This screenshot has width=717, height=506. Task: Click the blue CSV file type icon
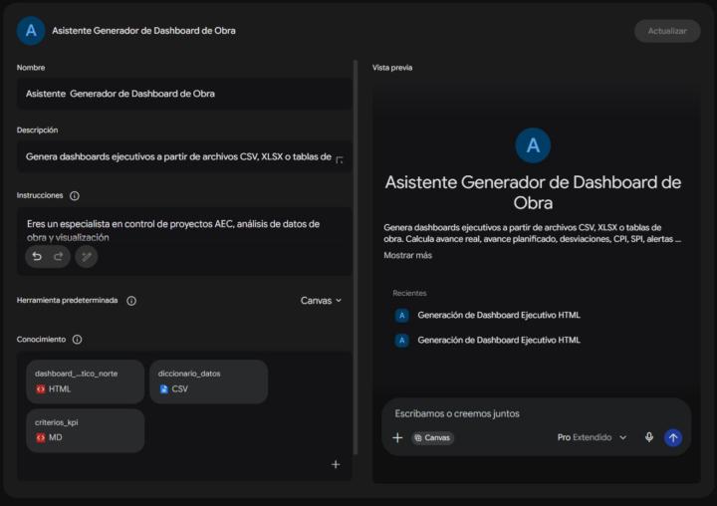point(163,388)
